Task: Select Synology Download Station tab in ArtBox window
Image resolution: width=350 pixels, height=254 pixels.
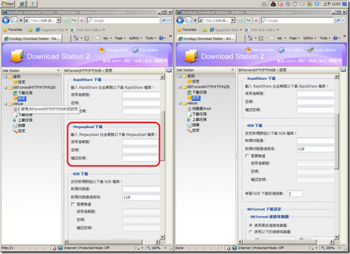Action: click(x=206, y=39)
